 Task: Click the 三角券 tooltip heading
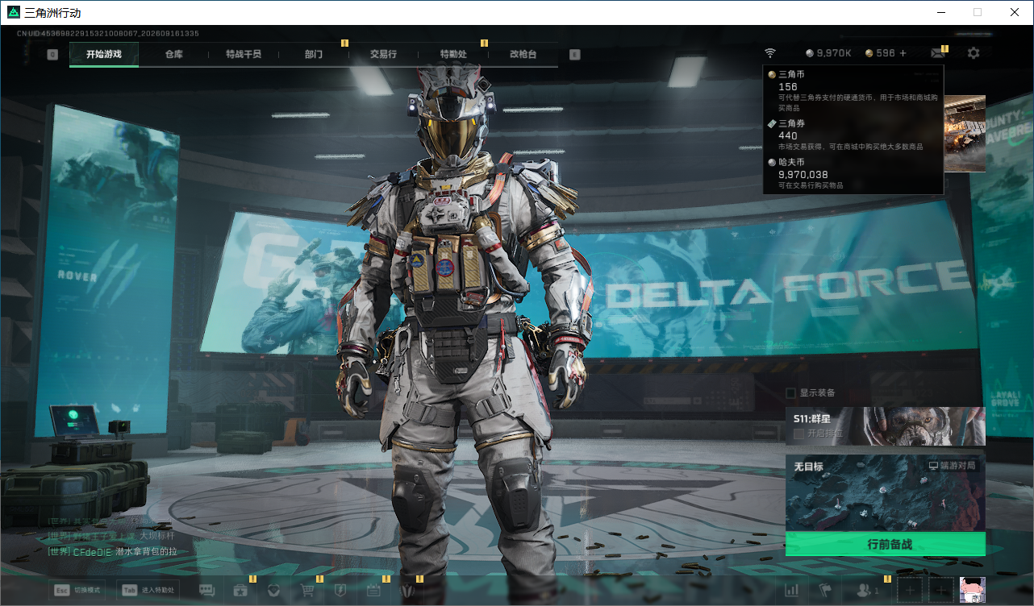click(x=792, y=123)
